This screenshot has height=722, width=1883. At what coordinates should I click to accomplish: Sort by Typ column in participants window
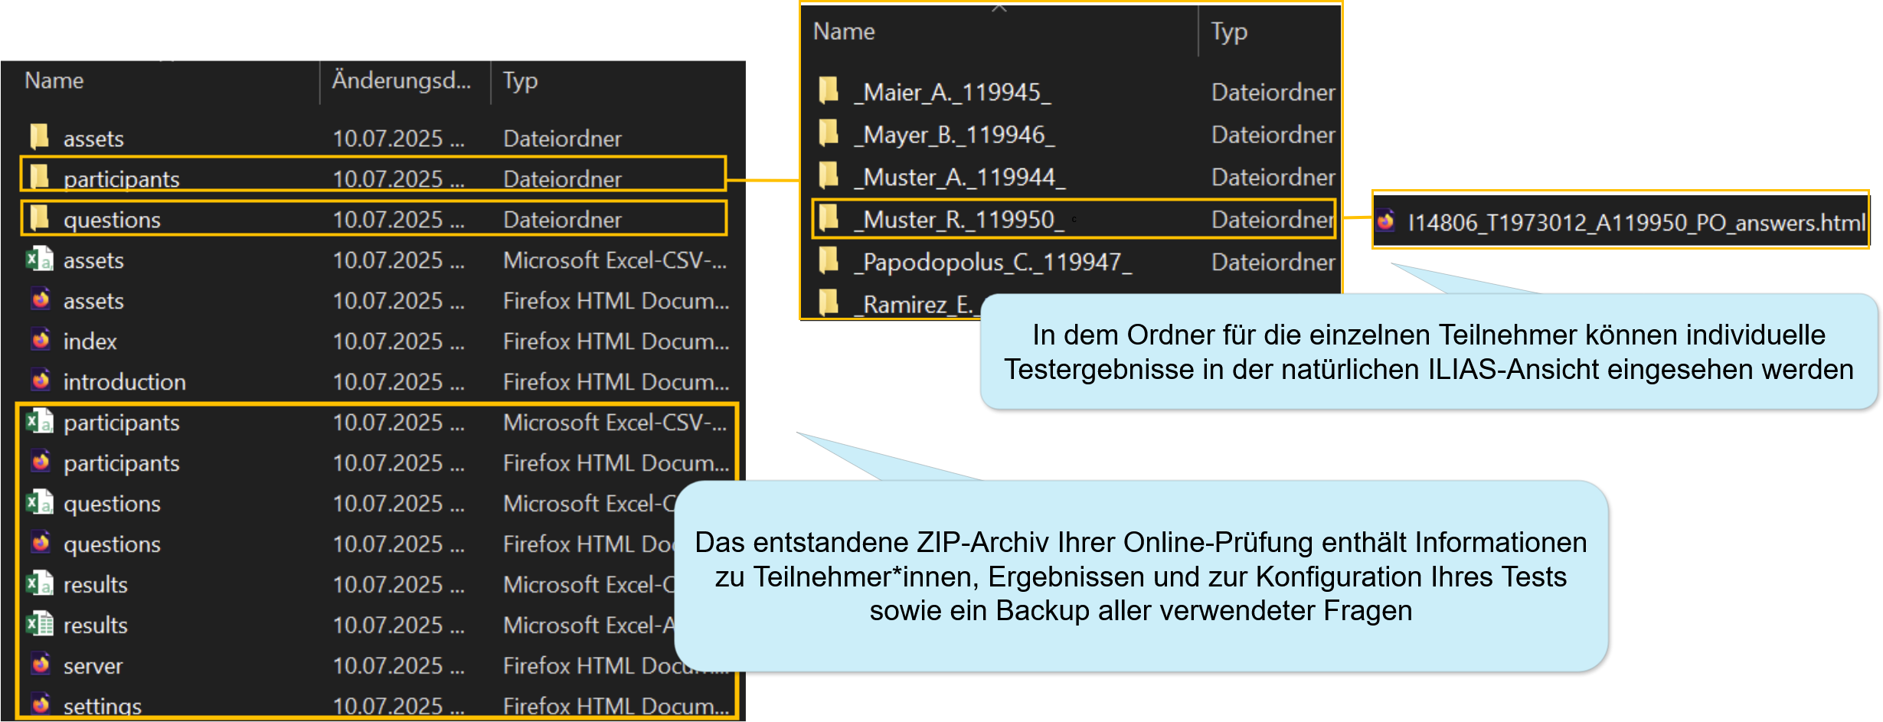point(1229,31)
